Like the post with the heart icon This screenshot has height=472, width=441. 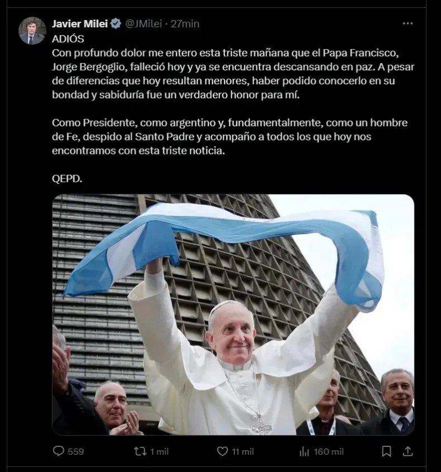coord(222,451)
